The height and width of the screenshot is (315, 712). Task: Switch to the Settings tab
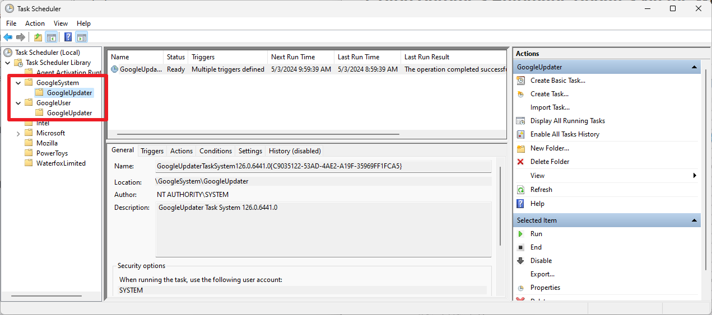point(250,151)
